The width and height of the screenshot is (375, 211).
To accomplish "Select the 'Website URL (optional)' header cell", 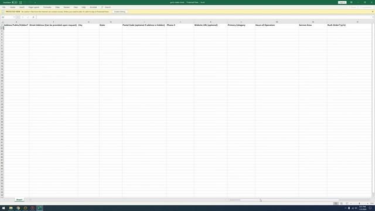I will point(210,25).
